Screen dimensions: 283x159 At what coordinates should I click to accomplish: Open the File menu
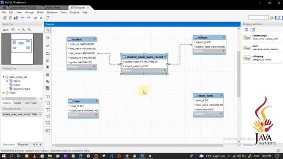[x=4, y=12]
